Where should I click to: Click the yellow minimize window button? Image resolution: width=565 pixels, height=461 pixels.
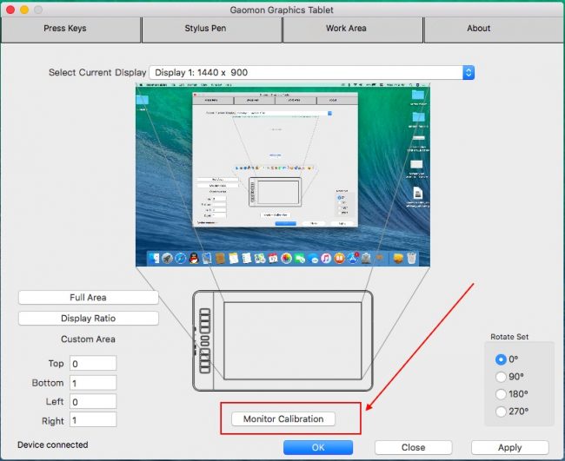[24, 10]
